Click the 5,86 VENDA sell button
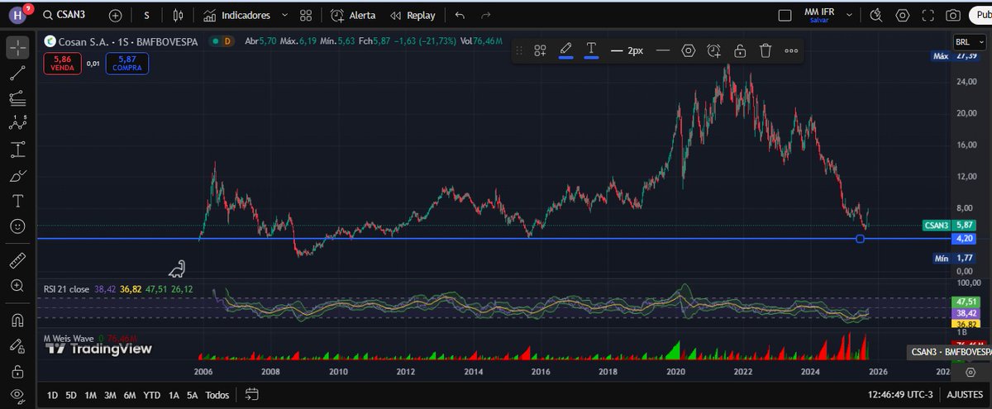 point(63,64)
